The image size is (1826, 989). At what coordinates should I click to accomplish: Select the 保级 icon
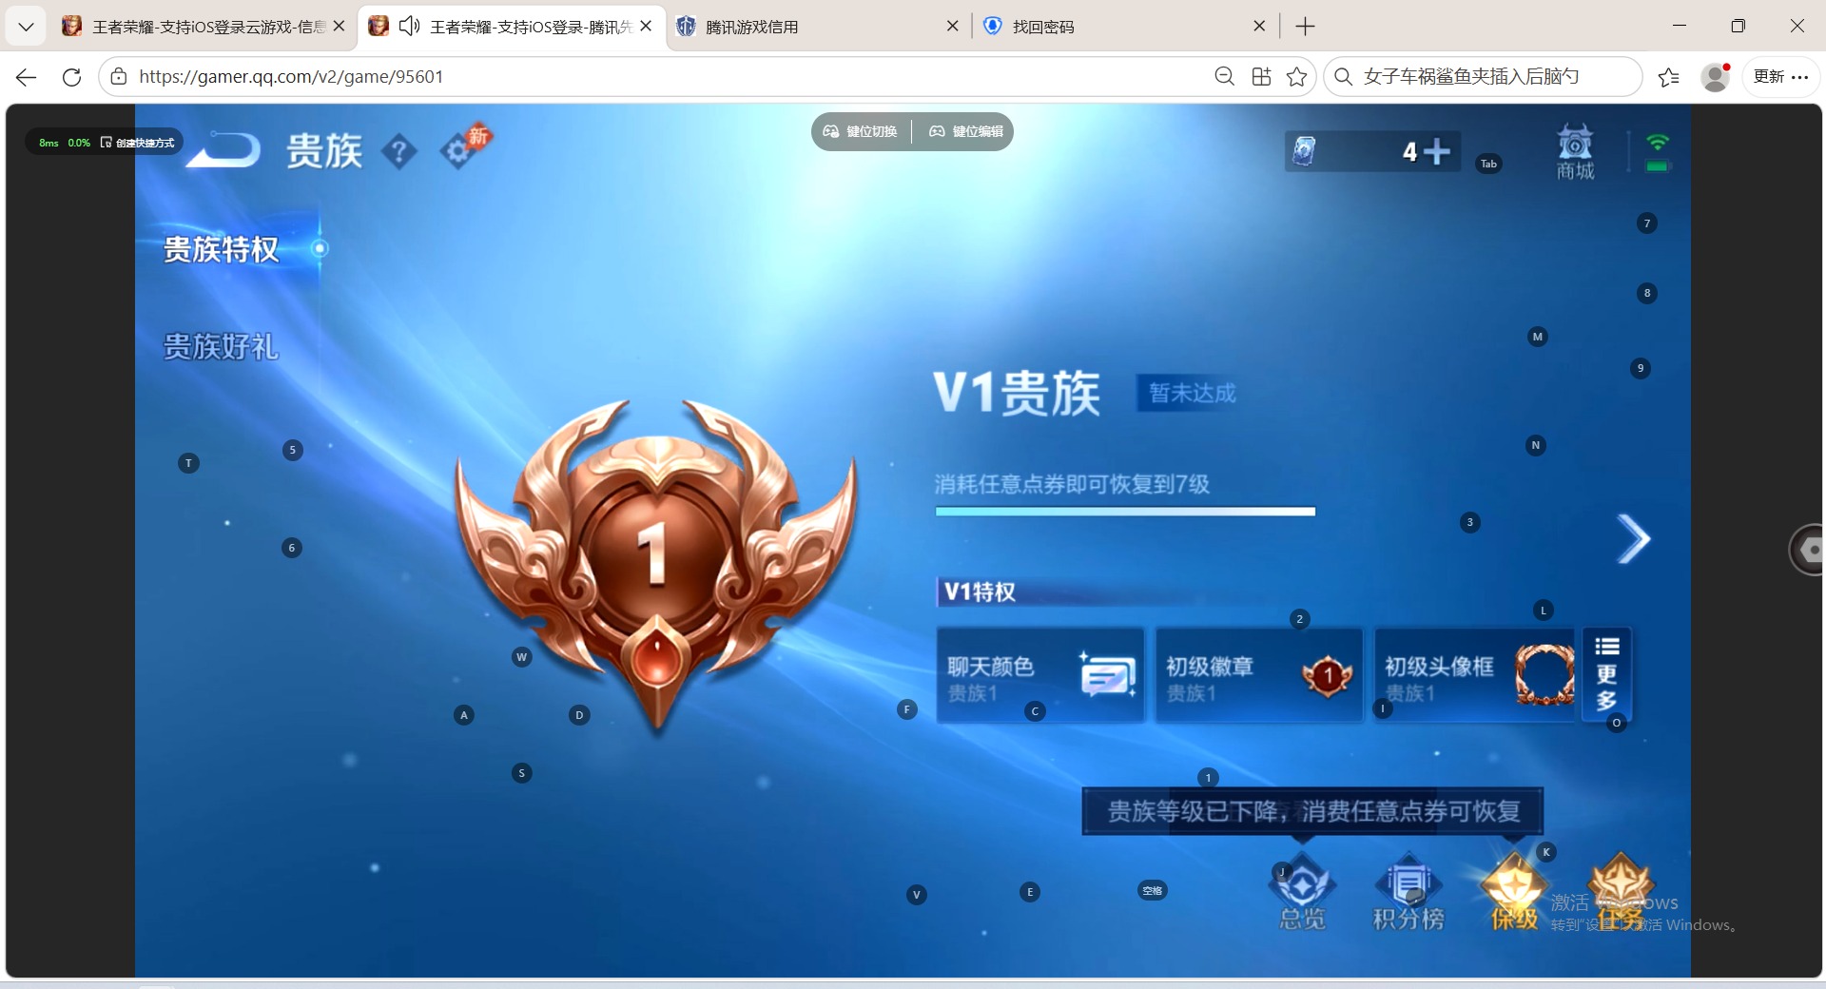[x=1513, y=892]
